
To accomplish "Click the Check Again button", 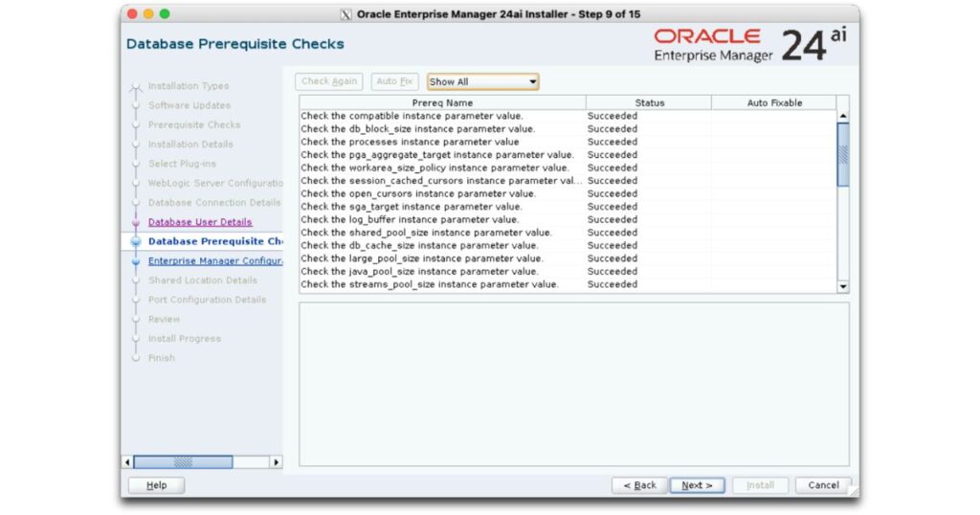I will coord(329,81).
